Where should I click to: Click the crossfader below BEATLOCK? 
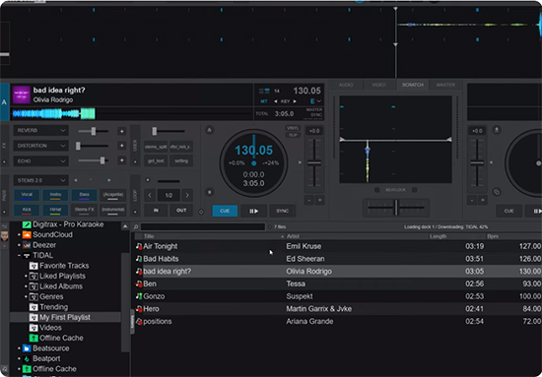coord(396,208)
